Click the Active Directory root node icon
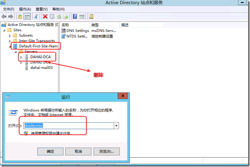Image resolution: width=250 pixels, height=167 pixels. click(x=4, y=25)
